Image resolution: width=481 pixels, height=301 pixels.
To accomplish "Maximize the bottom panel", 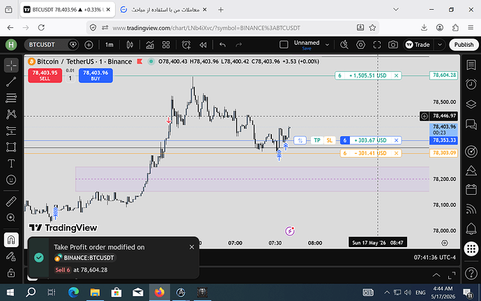I will pyautogui.click(x=452, y=275).
